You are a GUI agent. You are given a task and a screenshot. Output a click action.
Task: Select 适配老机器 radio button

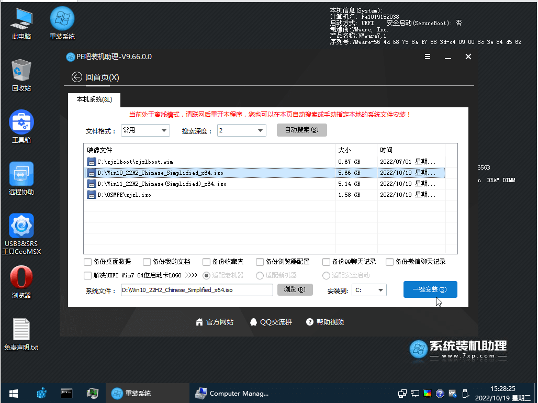[206, 275]
